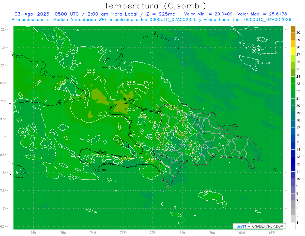This screenshot has height=236, width=305.
Task: Click legend value 28 on the color bar
Action: click(298, 47)
